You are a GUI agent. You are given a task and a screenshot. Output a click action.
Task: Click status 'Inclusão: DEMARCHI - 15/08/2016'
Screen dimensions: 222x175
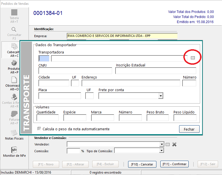point(26,172)
